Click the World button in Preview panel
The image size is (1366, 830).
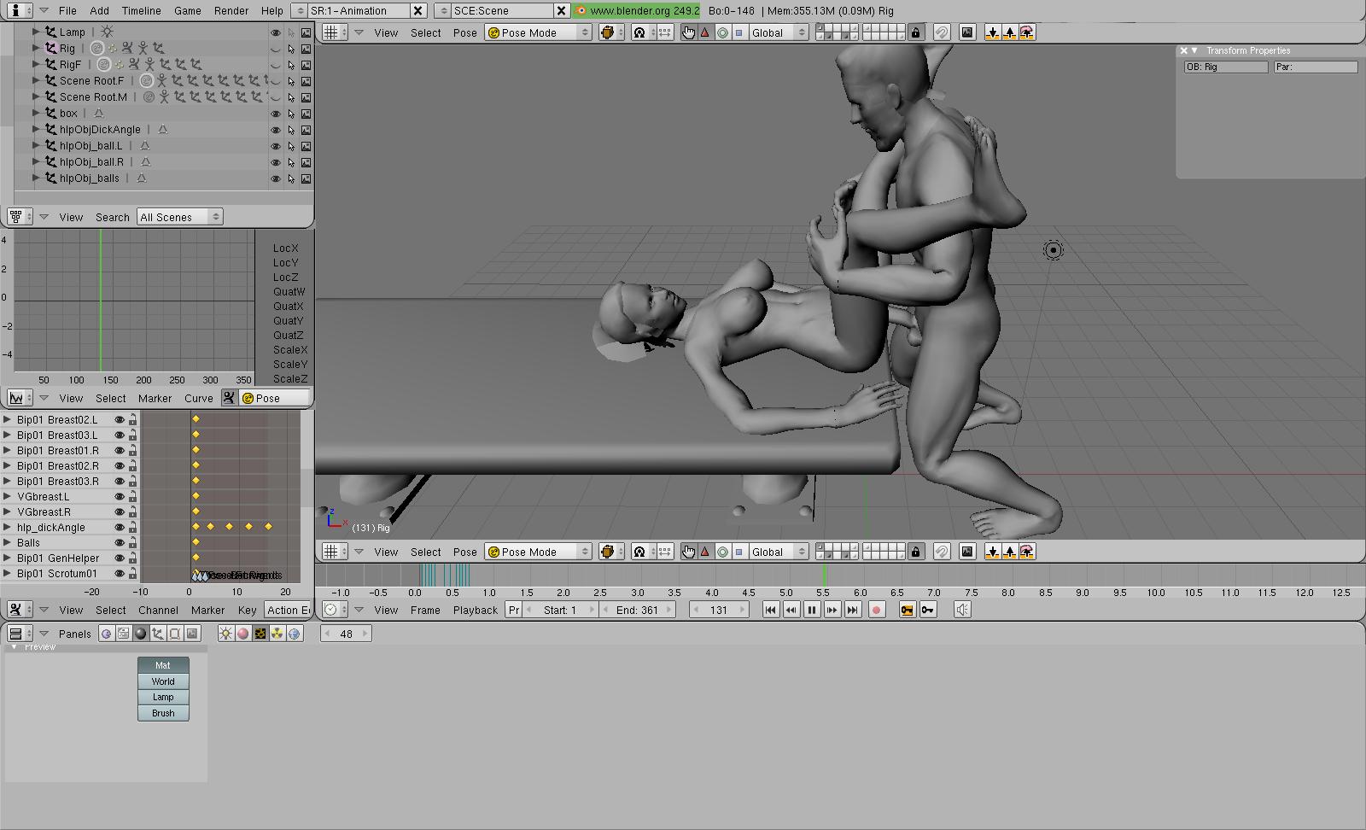click(x=163, y=681)
